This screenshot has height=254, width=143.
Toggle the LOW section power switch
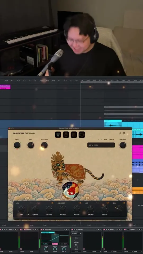point(52,203)
